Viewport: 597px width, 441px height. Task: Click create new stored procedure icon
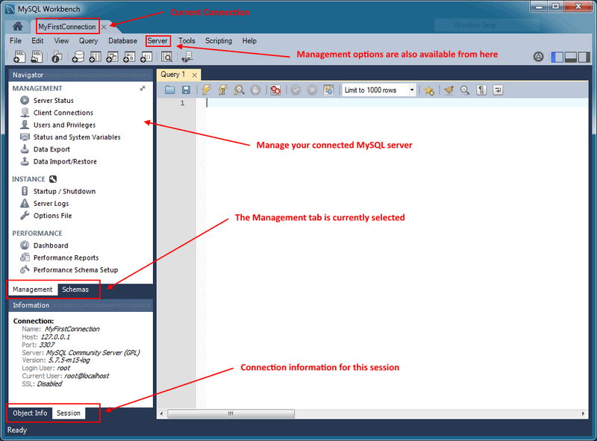(129, 57)
